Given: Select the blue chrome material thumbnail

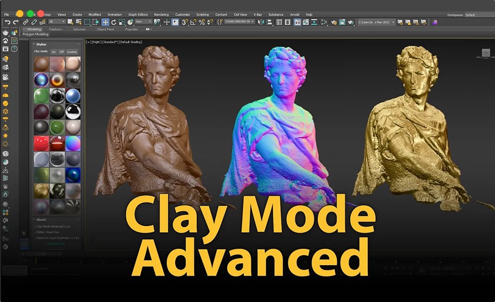Looking at the screenshot, I should coord(72,95).
